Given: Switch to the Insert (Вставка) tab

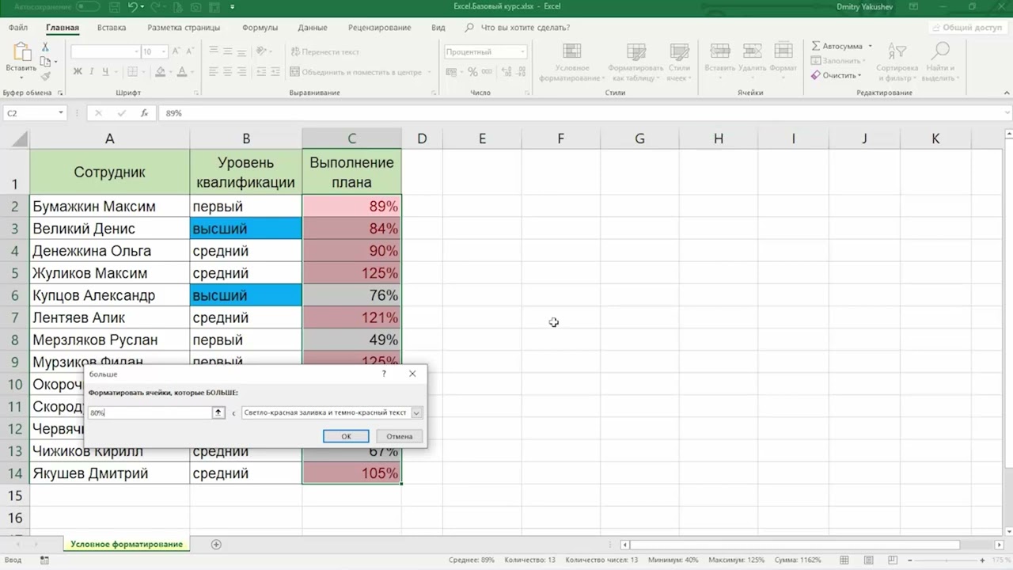Looking at the screenshot, I should tap(112, 28).
